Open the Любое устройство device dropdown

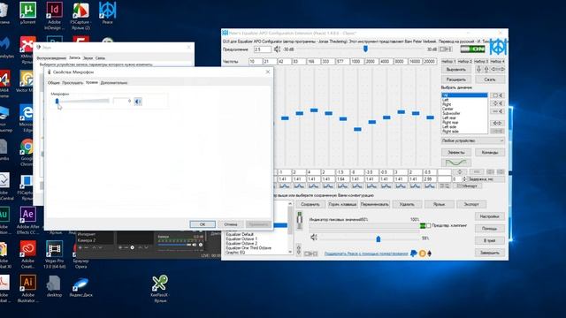click(472, 140)
